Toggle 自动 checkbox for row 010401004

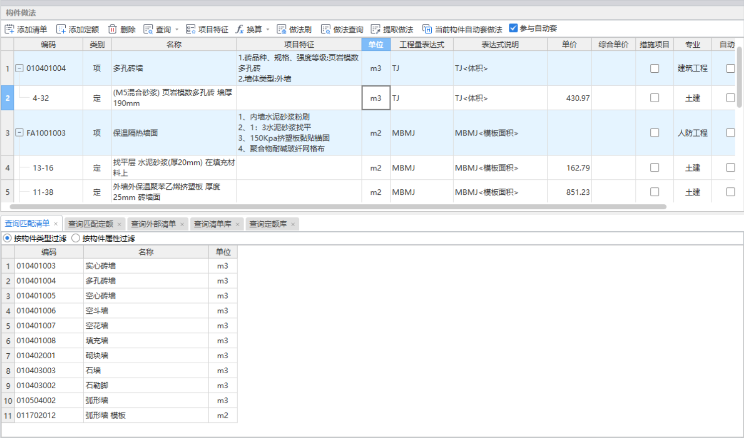(731, 68)
